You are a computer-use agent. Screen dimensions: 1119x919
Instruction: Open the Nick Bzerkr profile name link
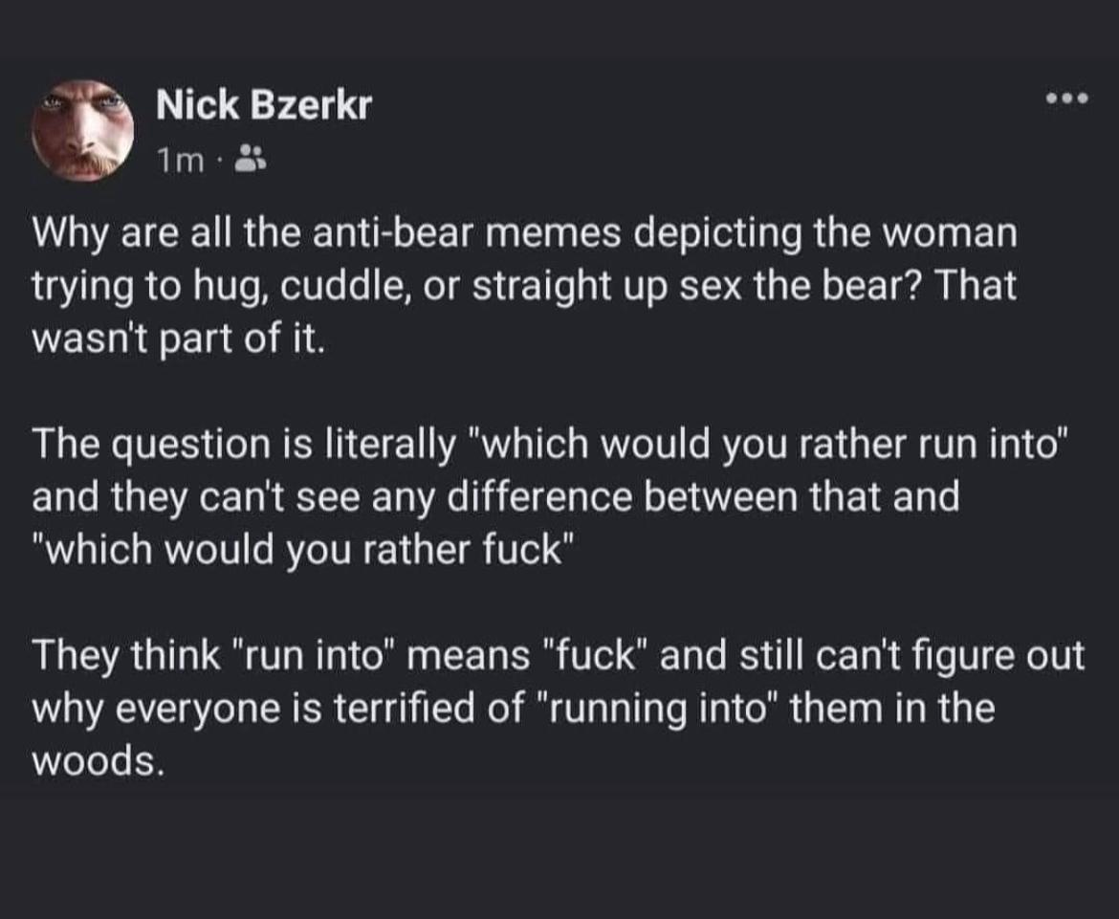point(264,105)
